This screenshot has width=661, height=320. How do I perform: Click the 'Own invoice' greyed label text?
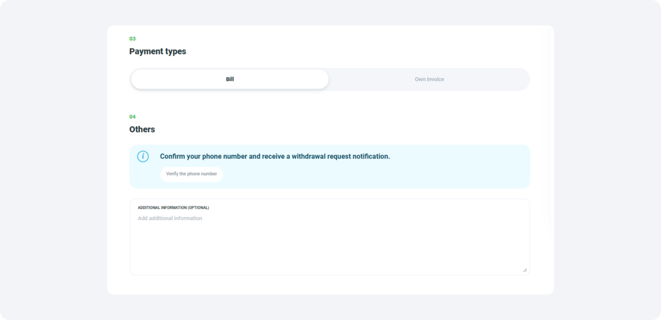pyautogui.click(x=429, y=79)
